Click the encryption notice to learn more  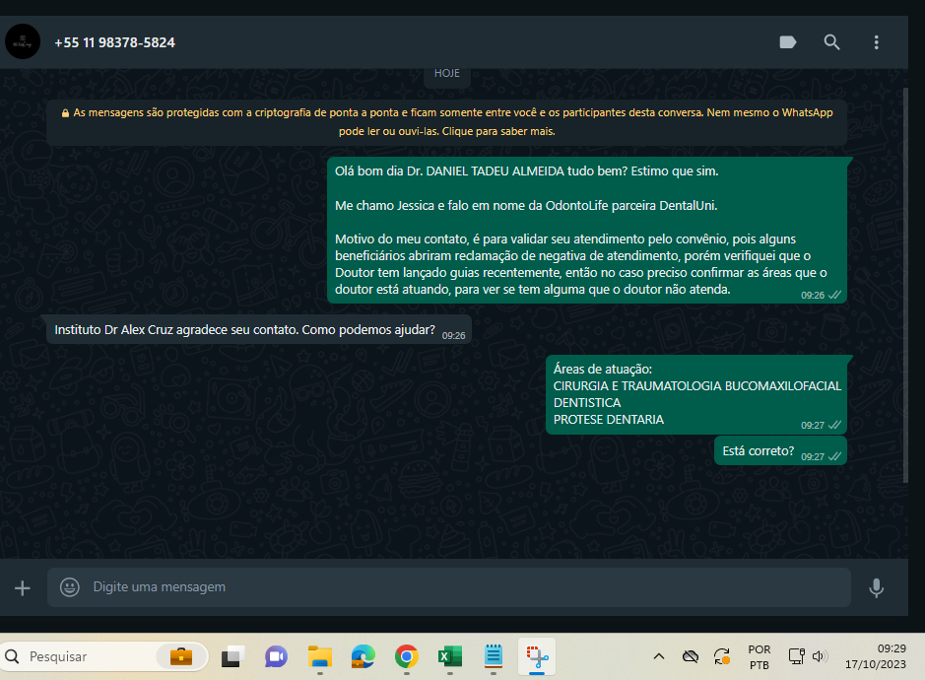pos(446,122)
